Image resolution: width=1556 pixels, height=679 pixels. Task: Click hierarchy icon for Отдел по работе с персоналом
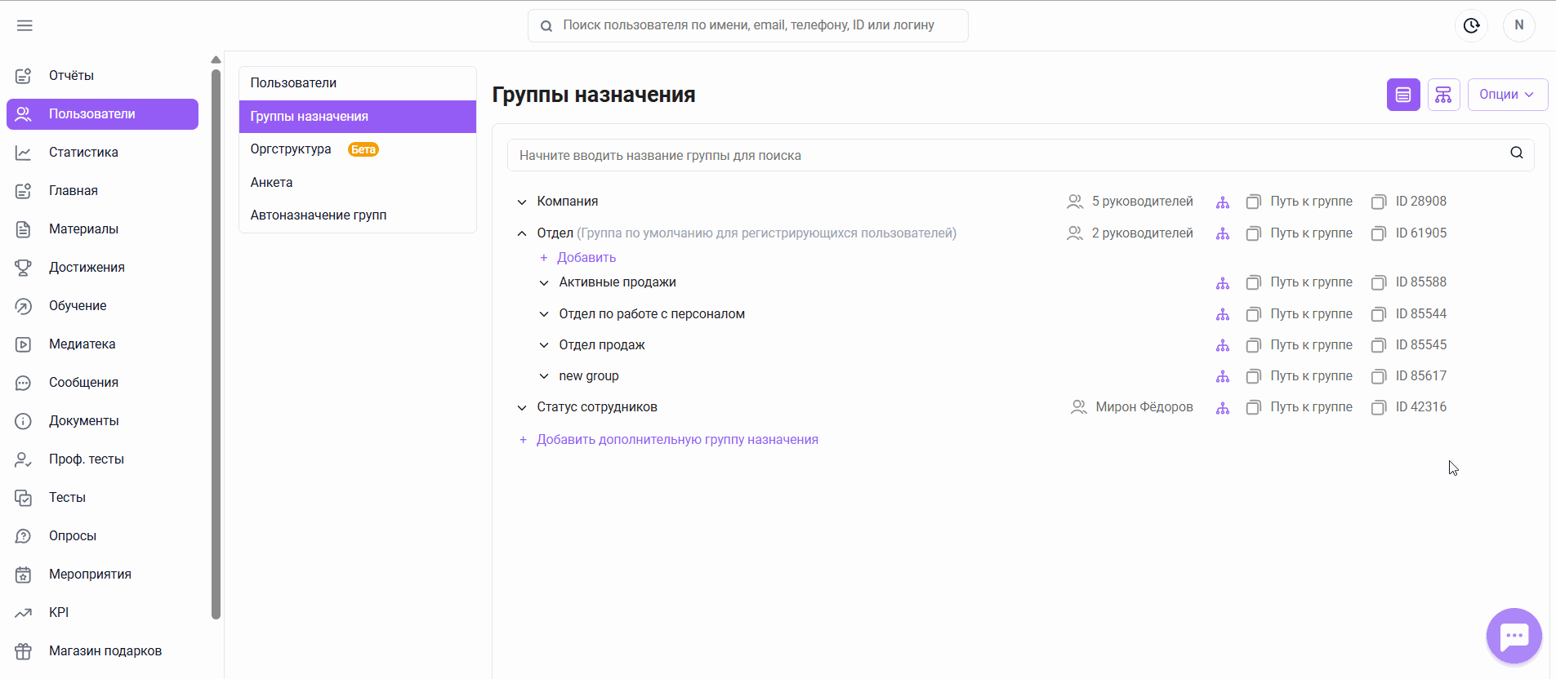(x=1223, y=314)
